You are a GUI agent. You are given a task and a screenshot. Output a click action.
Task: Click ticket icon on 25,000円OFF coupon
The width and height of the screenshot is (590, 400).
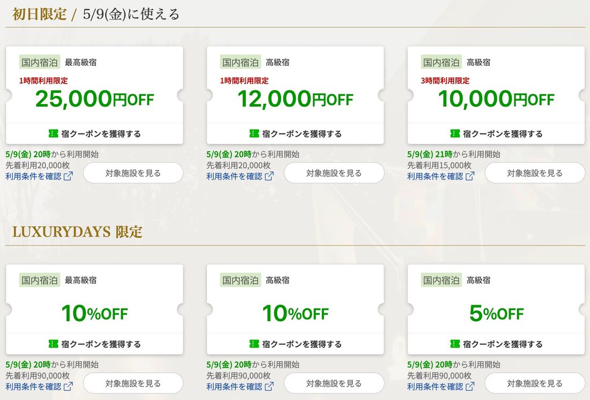(54, 134)
